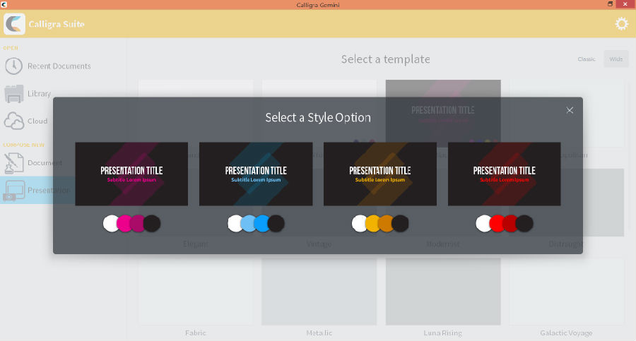Select the Galactic Voyage template thumbnail
This screenshot has height=341, width=636.
[567, 292]
